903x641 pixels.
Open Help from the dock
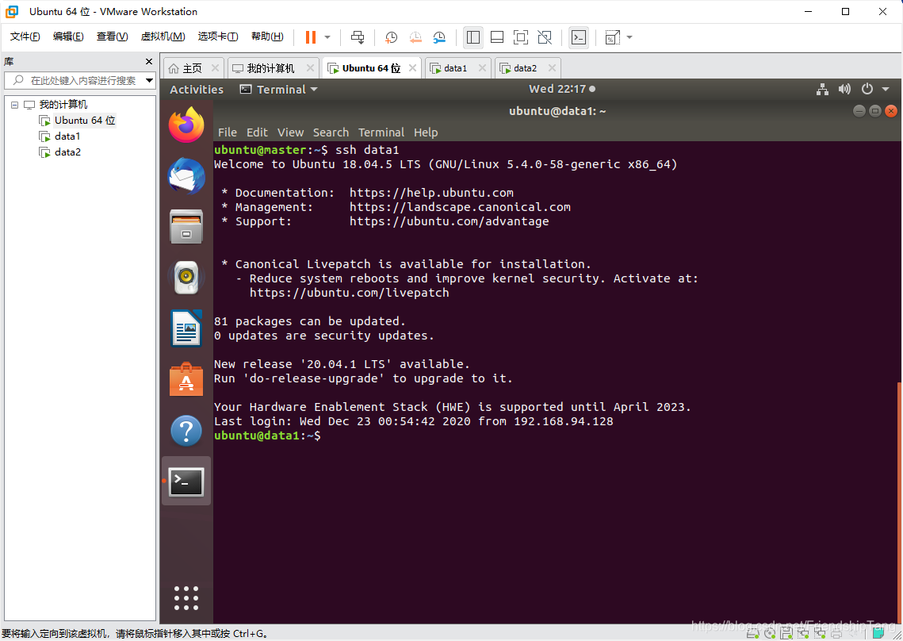186,431
